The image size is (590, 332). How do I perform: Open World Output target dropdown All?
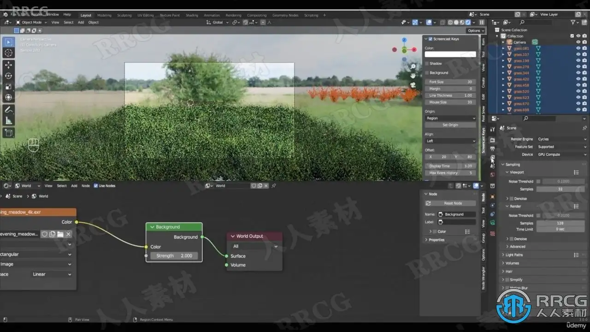click(254, 247)
